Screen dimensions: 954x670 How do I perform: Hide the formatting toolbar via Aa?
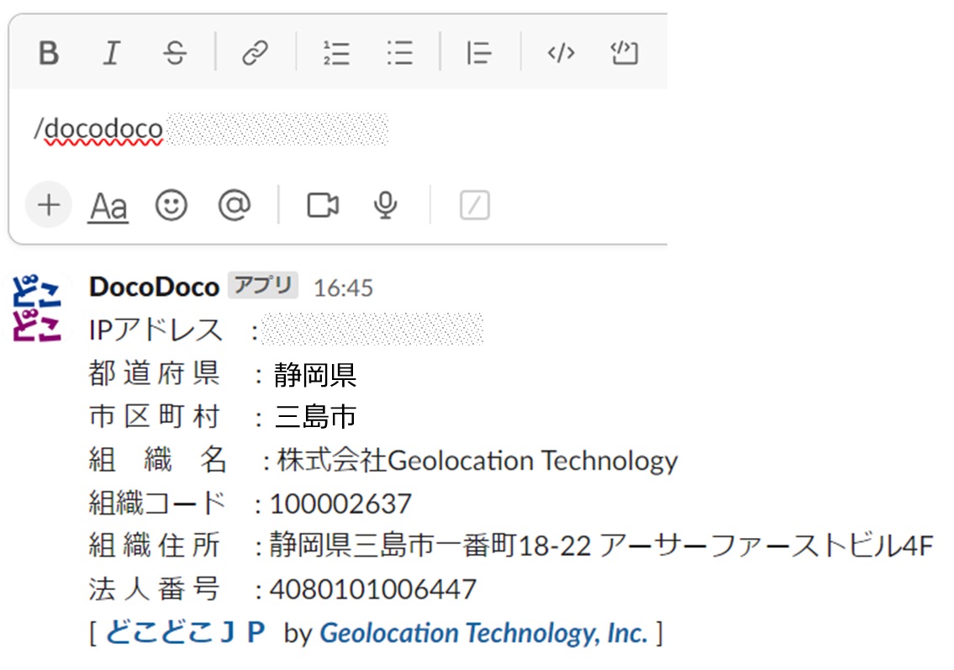(x=108, y=204)
